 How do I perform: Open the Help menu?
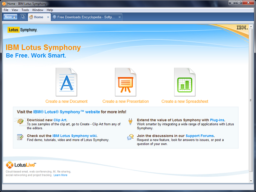point(50,10)
